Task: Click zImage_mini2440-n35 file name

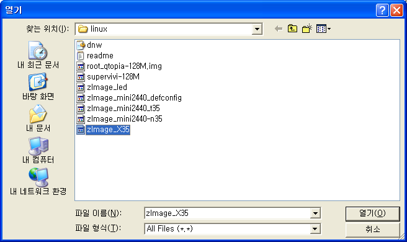Action: 125,119
